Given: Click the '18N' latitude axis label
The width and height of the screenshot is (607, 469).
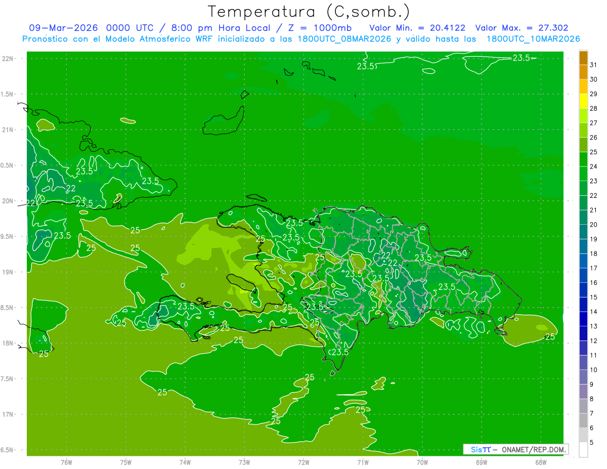Looking at the screenshot, I should (x=7, y=343).
